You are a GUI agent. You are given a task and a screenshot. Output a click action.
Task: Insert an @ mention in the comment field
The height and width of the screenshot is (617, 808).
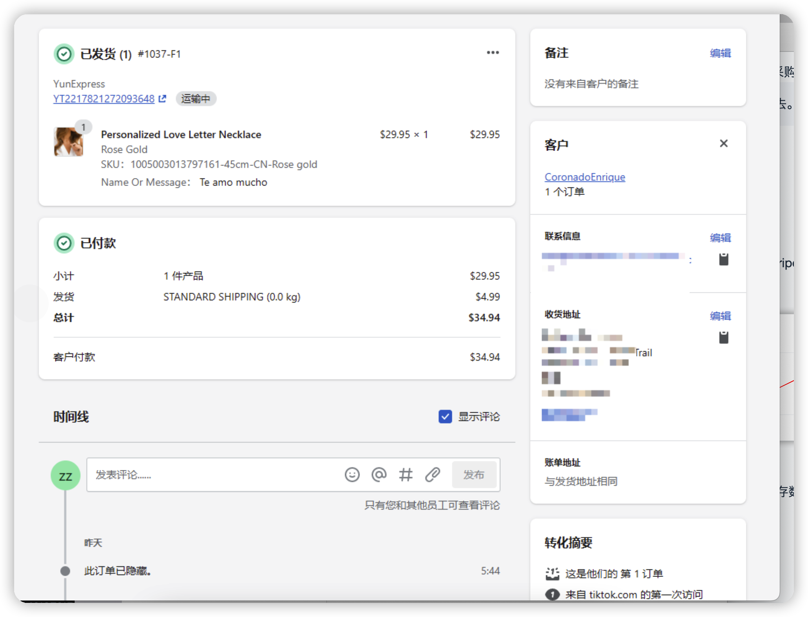pos(378,475)
